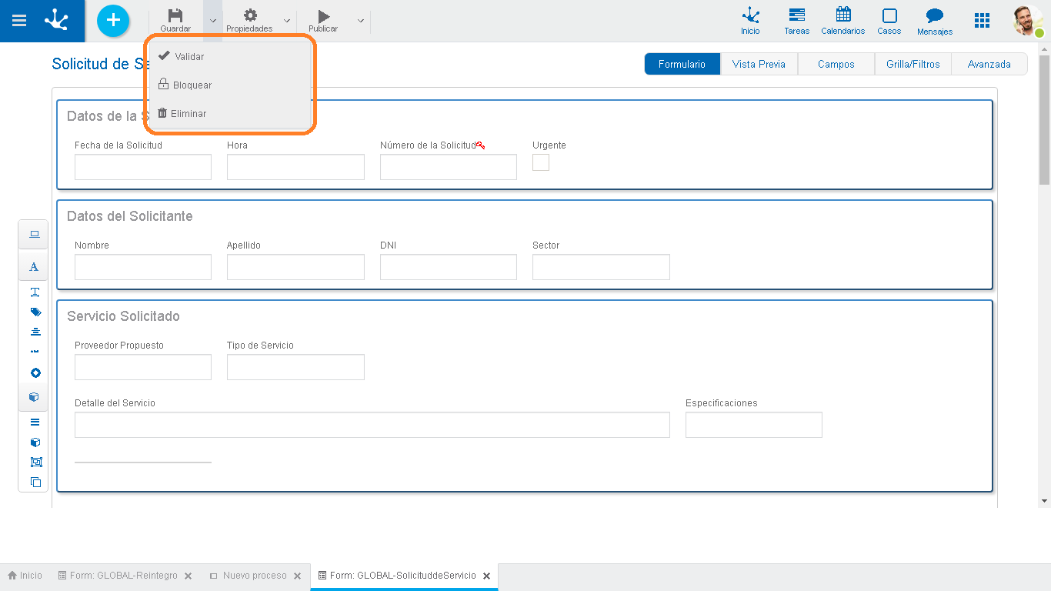Open Propiedades gear settings
The image size is (1051, 591).
click(249, 21)
